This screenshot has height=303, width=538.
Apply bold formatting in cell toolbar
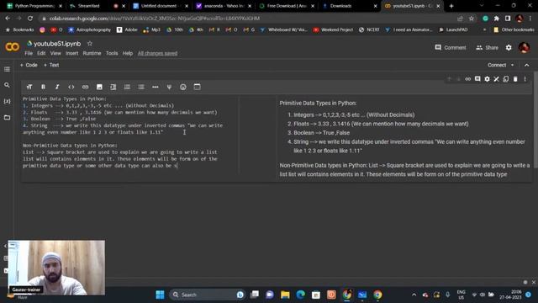[x=43, y=87]
